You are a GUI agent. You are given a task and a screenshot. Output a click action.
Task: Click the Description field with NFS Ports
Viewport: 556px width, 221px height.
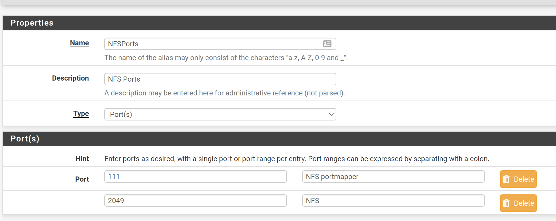(x=220, y=79)
